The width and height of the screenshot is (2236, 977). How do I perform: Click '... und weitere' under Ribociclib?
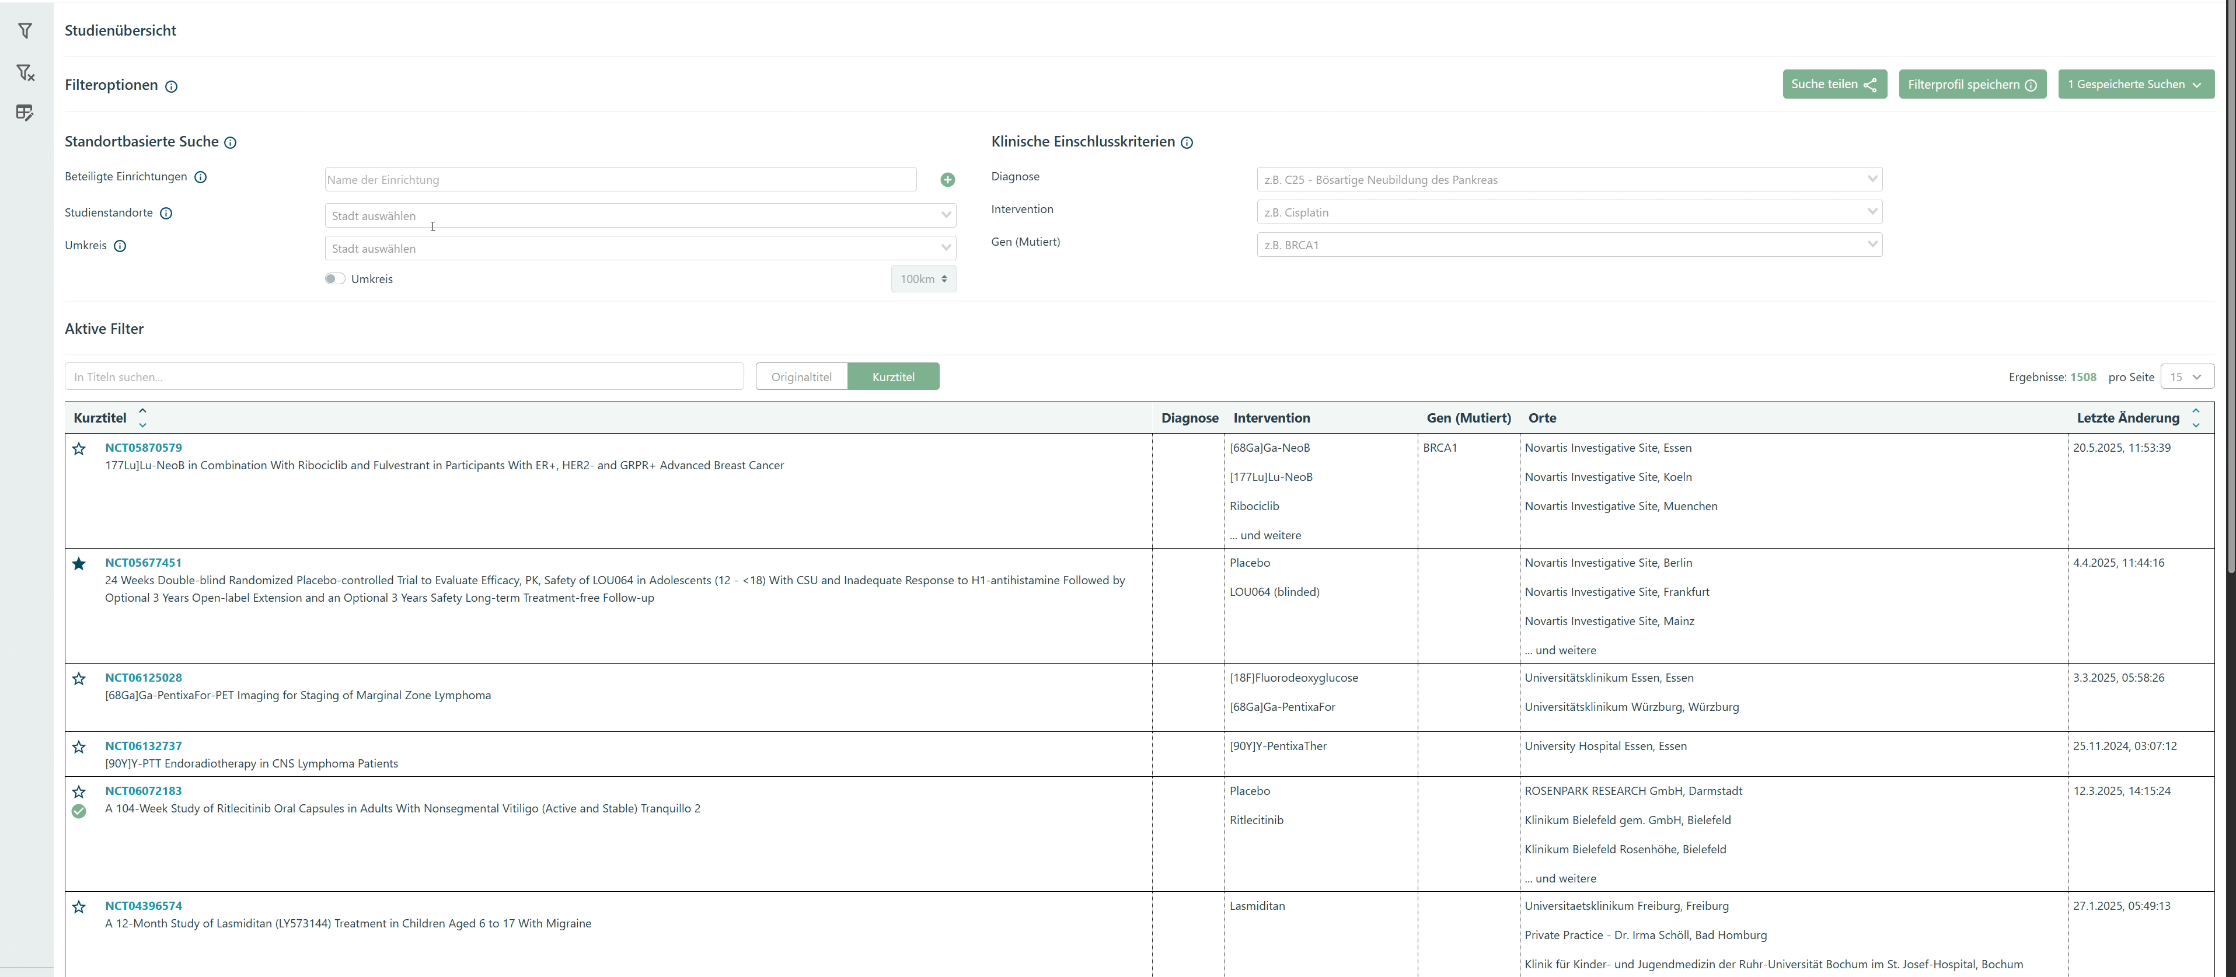click(1265, 535)
